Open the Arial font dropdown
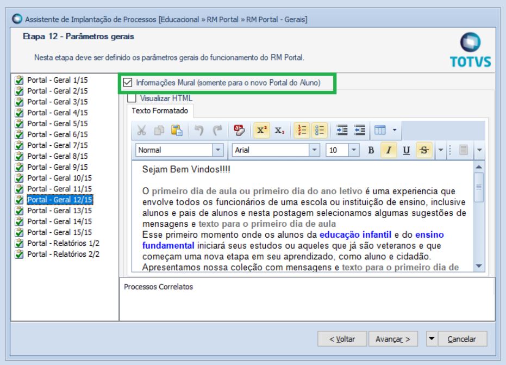Screen dimensions: 506x365 point(314,150)
